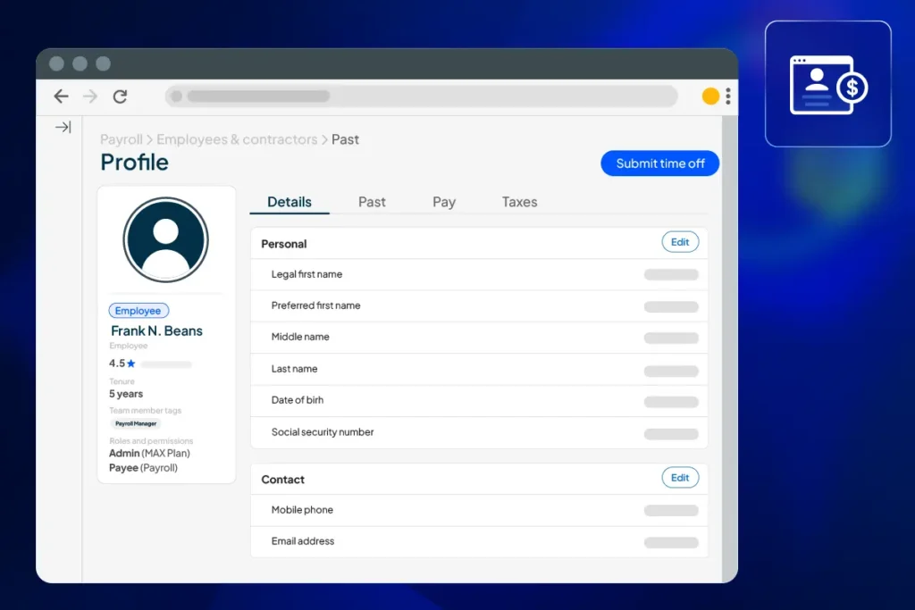Image resolution: width=915 pixels, height=610 pixels.
Task: Reload the current page
Action: pos(120,96)
